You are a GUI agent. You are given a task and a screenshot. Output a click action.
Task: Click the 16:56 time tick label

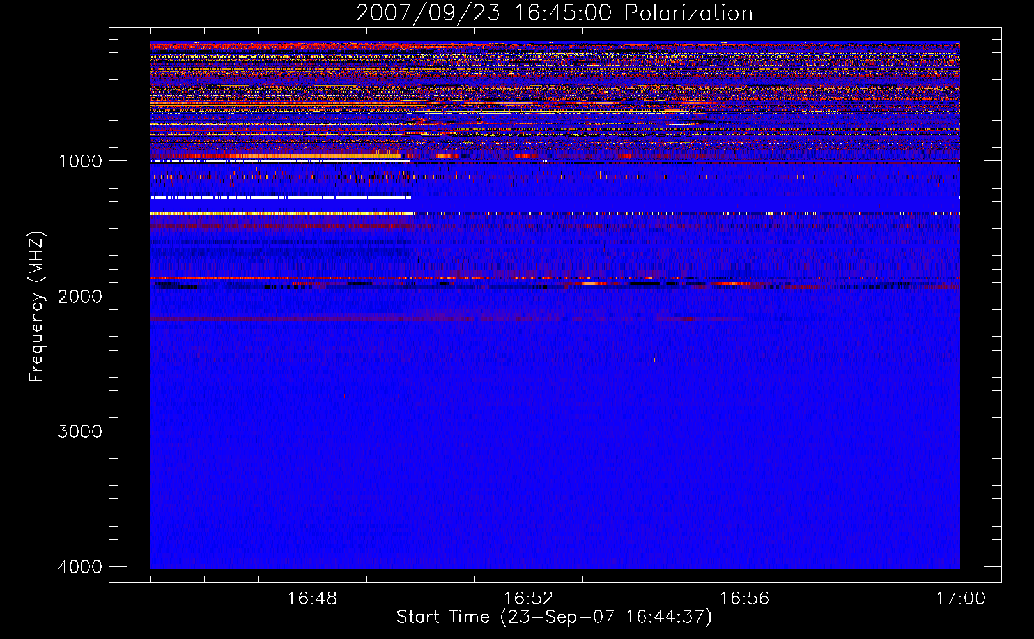745,599
